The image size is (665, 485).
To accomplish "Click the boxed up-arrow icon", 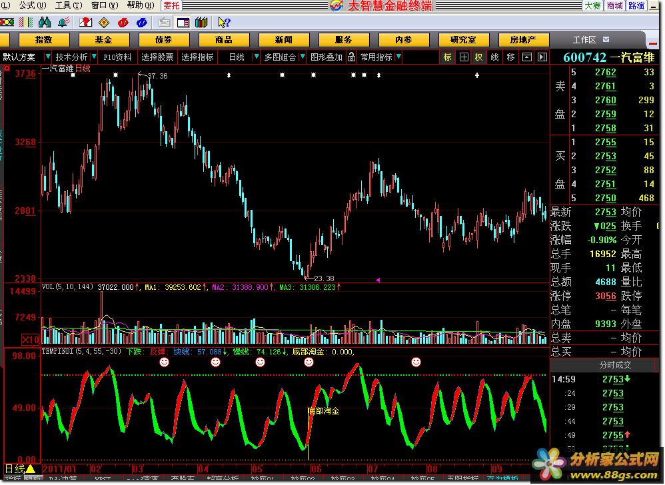I will tap(527, 57).
